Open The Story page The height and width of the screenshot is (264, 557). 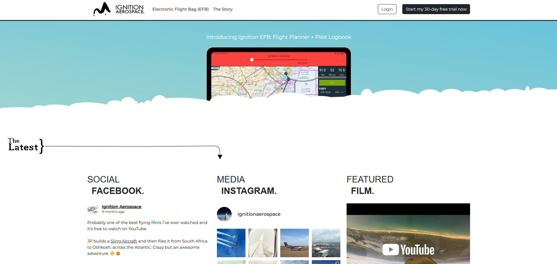pos(223,9)
